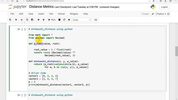Open the cell type Code dropdown

click(x=82, y=20)
